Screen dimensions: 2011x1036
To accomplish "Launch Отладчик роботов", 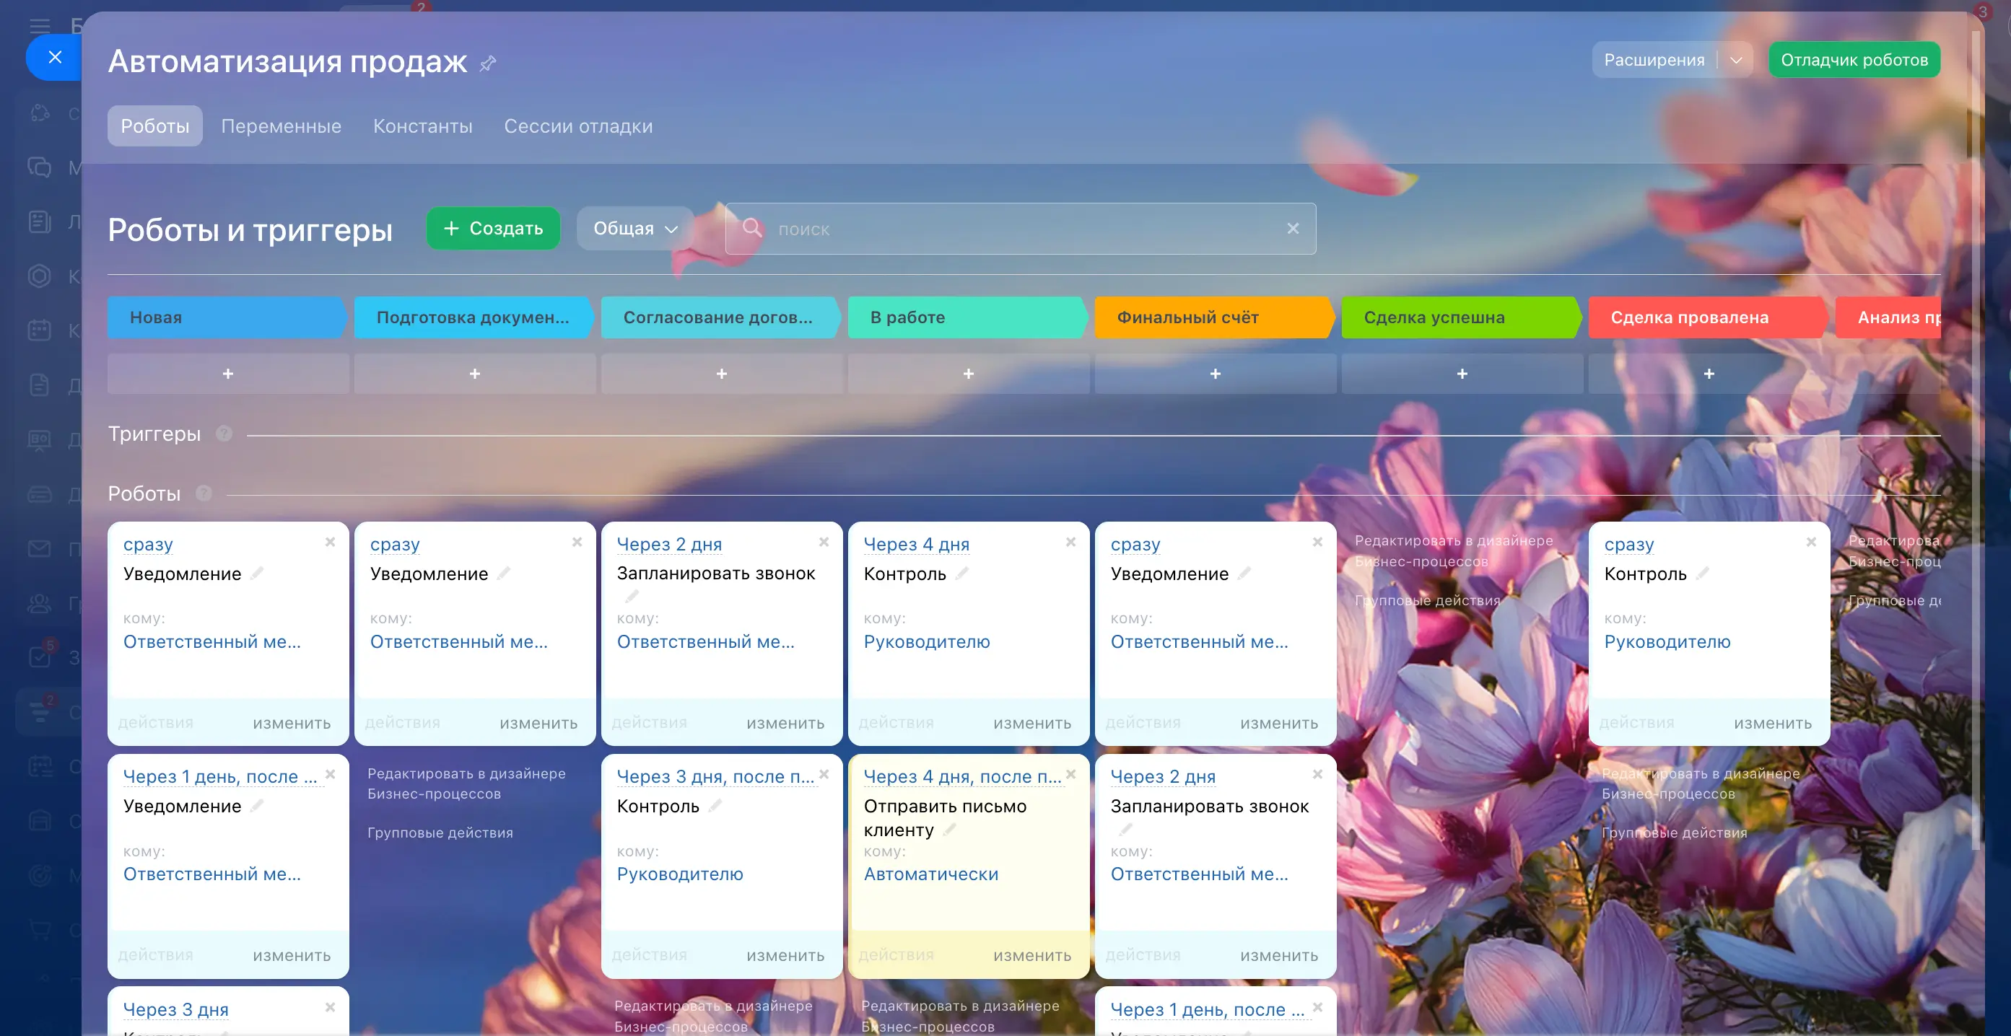I will coord(1854,60).
